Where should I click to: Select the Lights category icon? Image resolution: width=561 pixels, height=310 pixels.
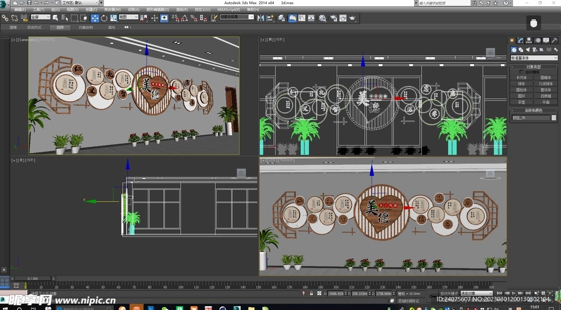click(x=528, y=49)
